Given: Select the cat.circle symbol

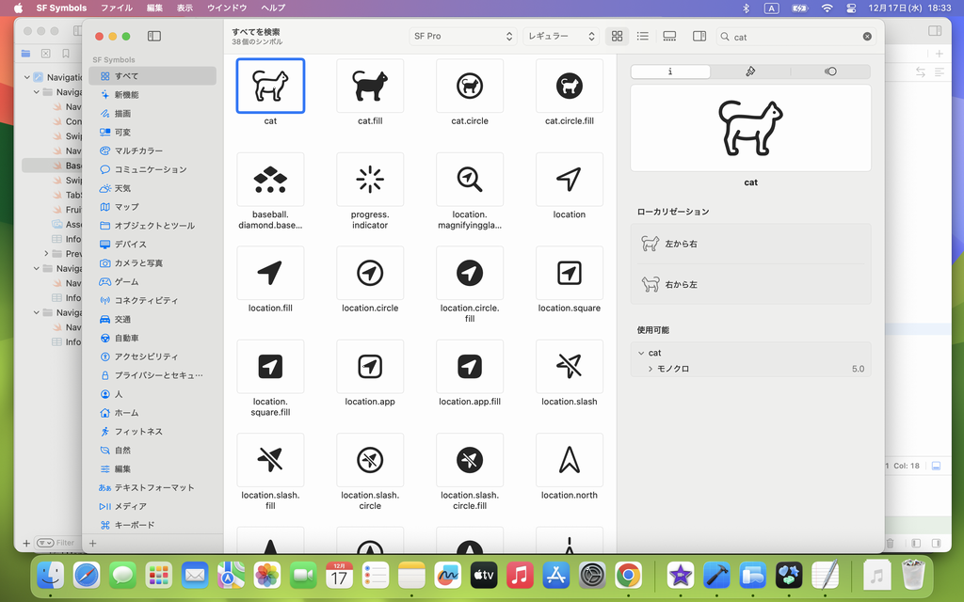Looking at the screenshot, I should tap(470, 87).
